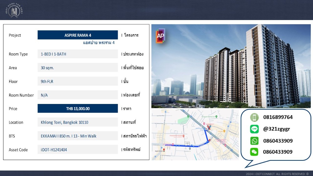Click the Thai label ห้องเลขที่
This screenshot has height=176, width=313.
point(131,95)
